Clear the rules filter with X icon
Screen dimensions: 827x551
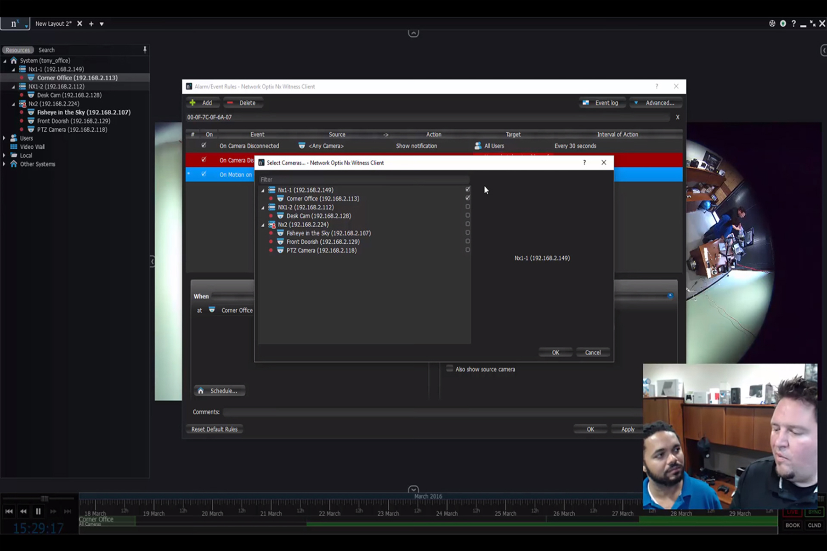[x=678, y=118]
